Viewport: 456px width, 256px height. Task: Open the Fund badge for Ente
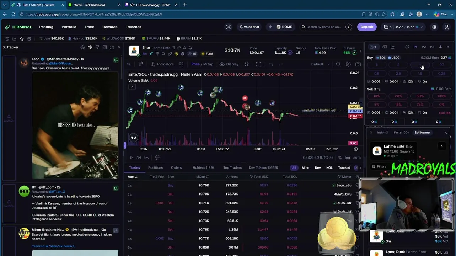[x=207, y=54]
